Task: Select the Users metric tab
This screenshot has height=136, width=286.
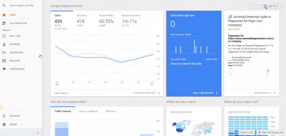Action: click(61, 22)
